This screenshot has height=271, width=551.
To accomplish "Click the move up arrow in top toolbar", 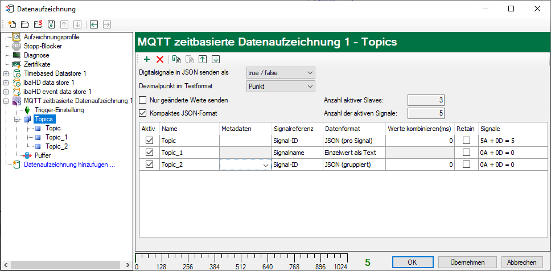I will tap(64, 24).
